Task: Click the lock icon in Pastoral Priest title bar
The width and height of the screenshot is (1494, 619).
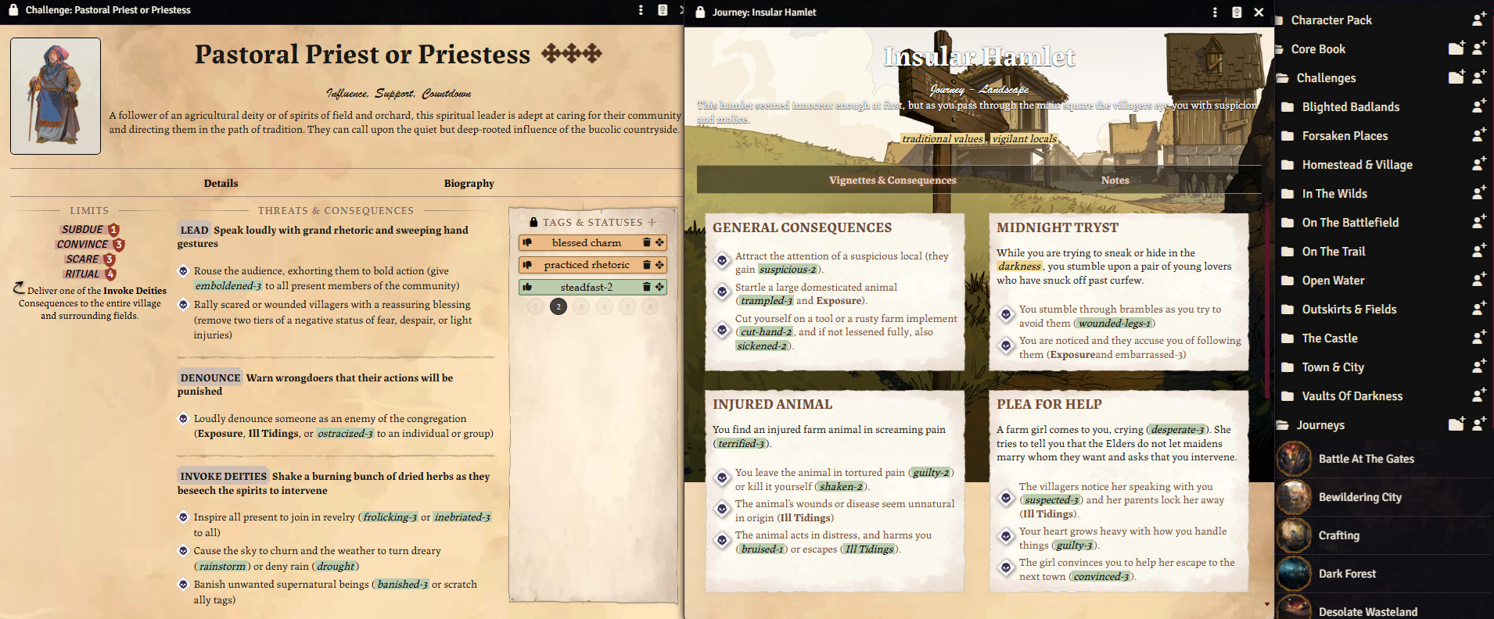Action: pyautogui.click(x=13, y=9)
